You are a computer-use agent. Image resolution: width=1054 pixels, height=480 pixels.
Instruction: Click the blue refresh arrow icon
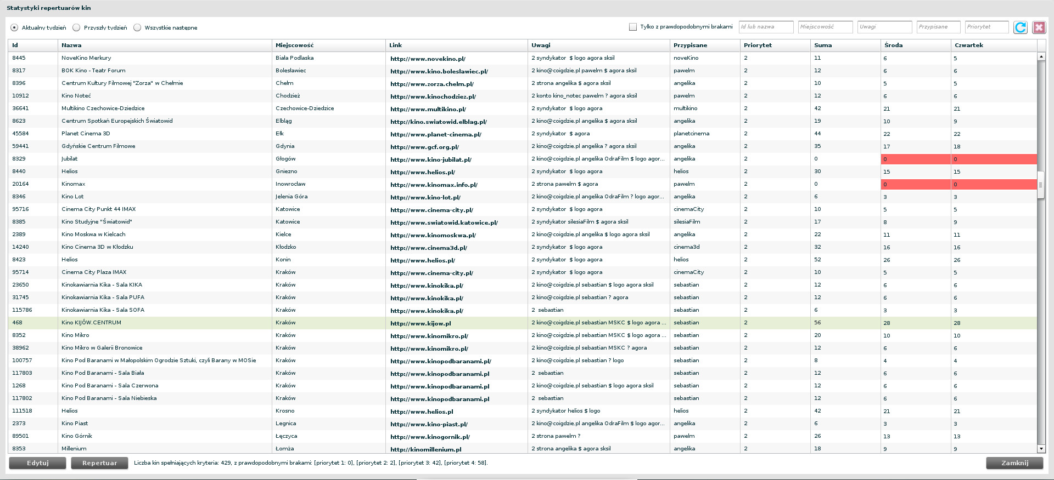click(1020, 27)
